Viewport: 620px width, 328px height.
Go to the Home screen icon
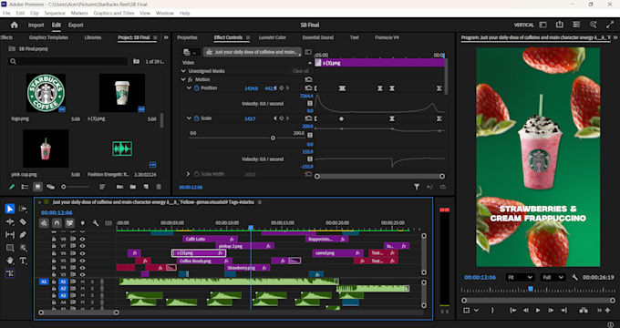15,25
